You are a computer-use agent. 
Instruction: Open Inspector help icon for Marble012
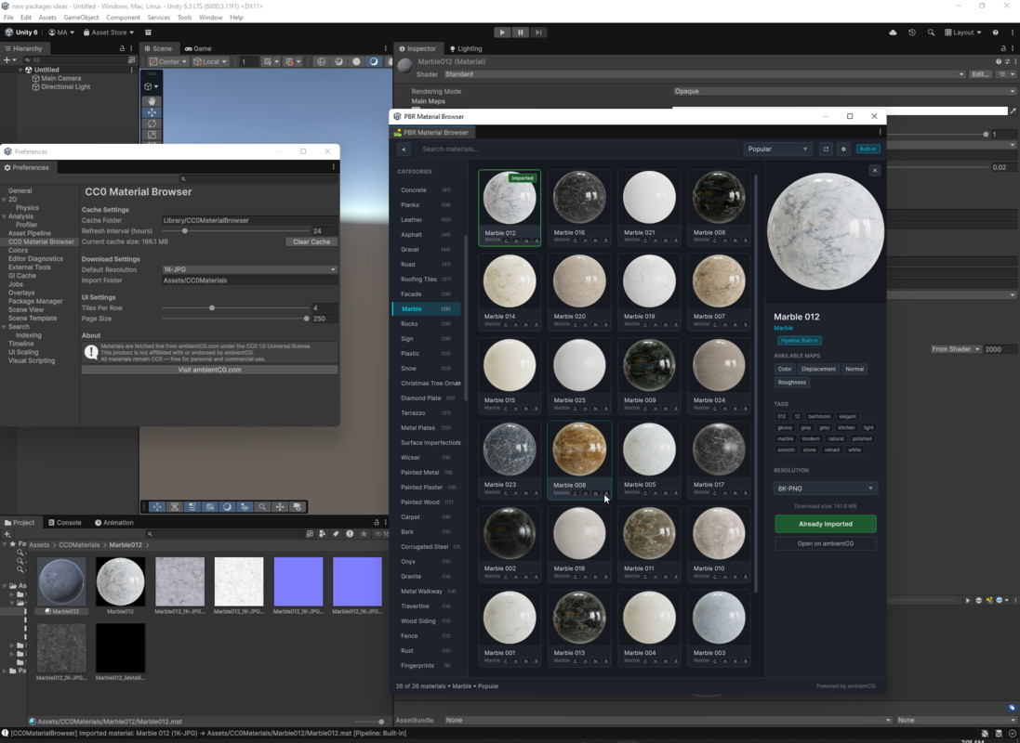pos(998,61)
